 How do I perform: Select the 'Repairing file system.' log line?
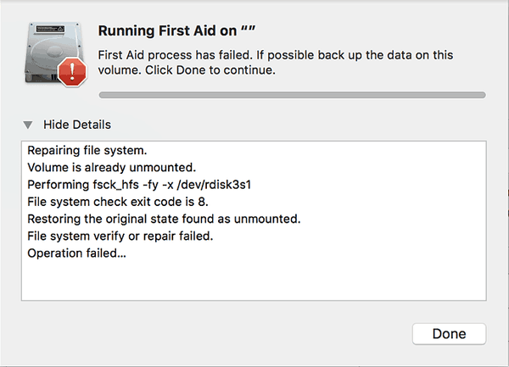pos(87,150)
